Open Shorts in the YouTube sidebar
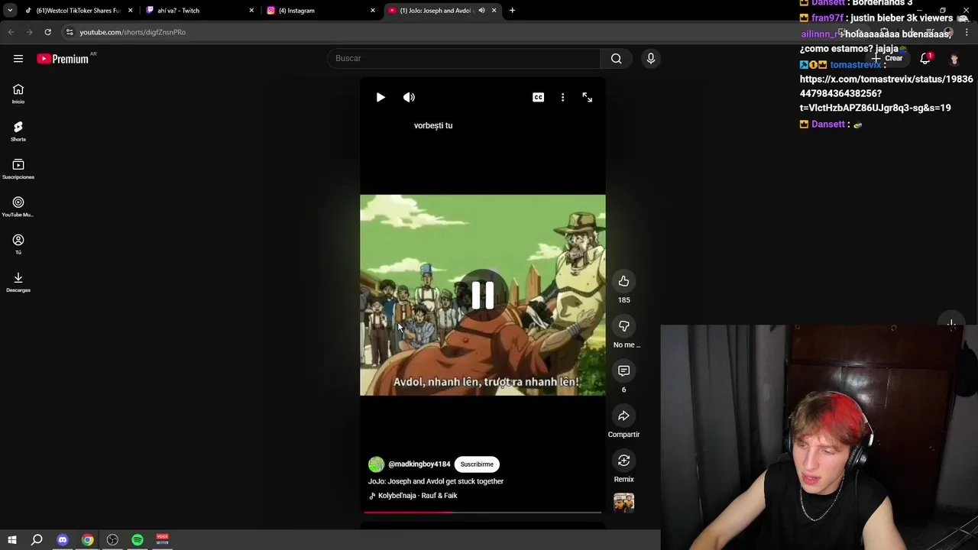This screenshot has width=978, height=550. tap(18, 131)
